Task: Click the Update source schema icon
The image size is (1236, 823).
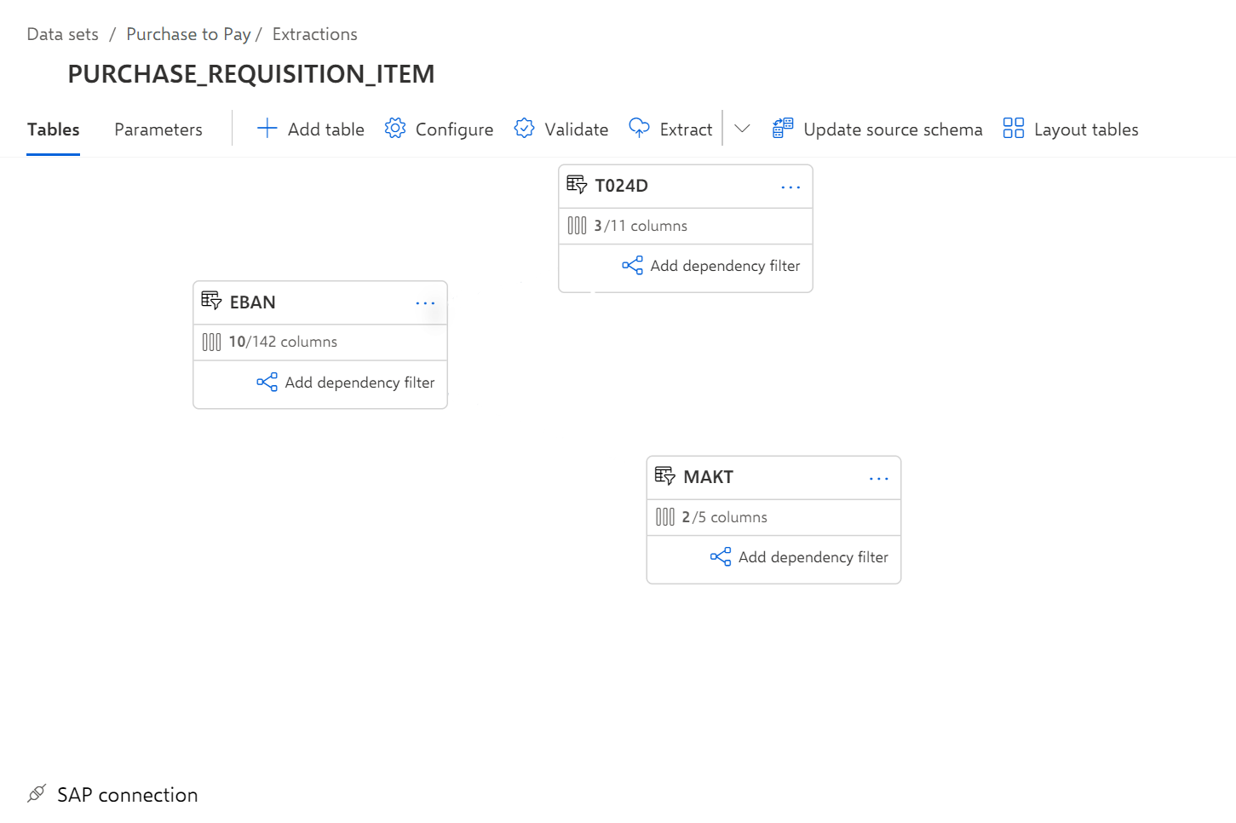Action: pos(782,129)
